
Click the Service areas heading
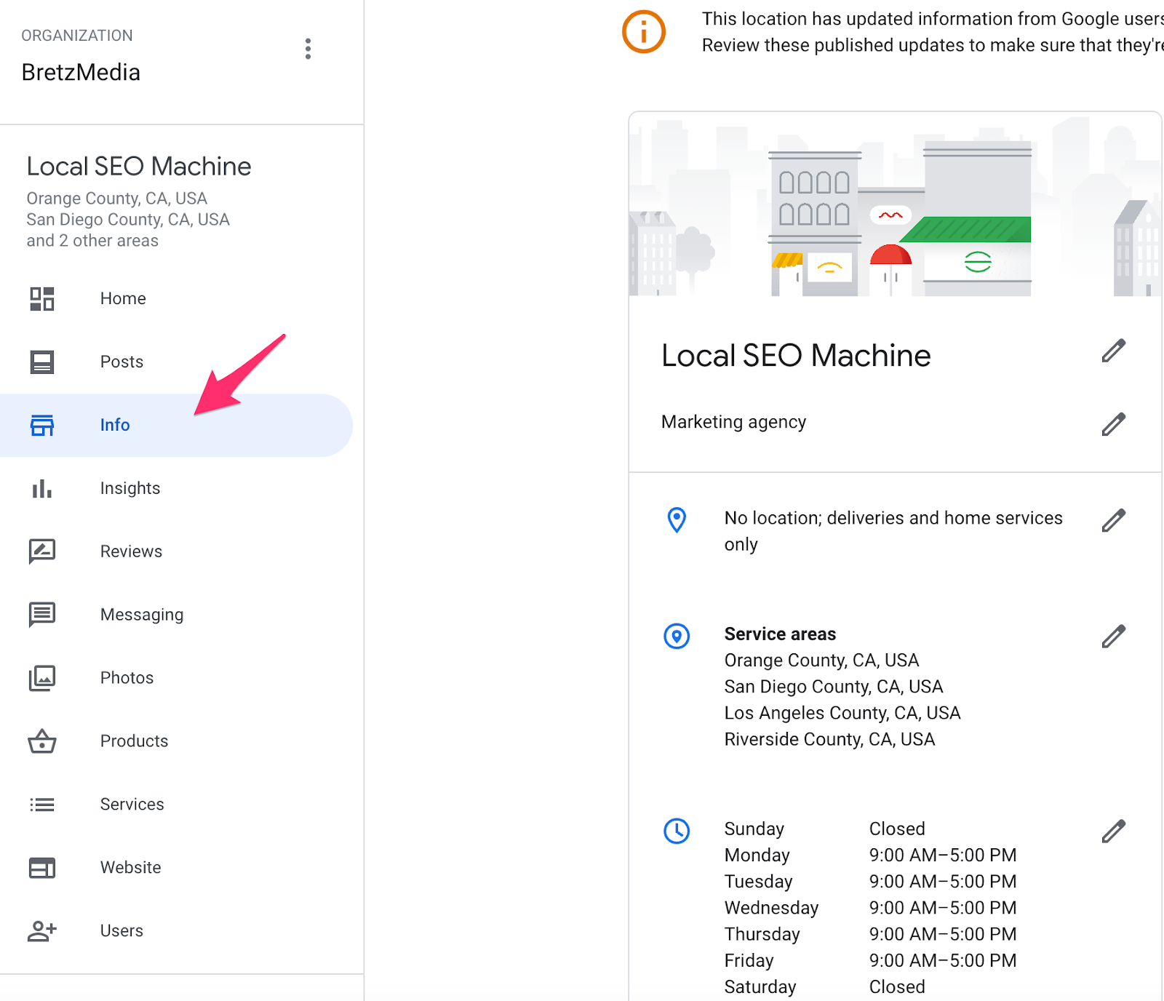tap(780, 634)
